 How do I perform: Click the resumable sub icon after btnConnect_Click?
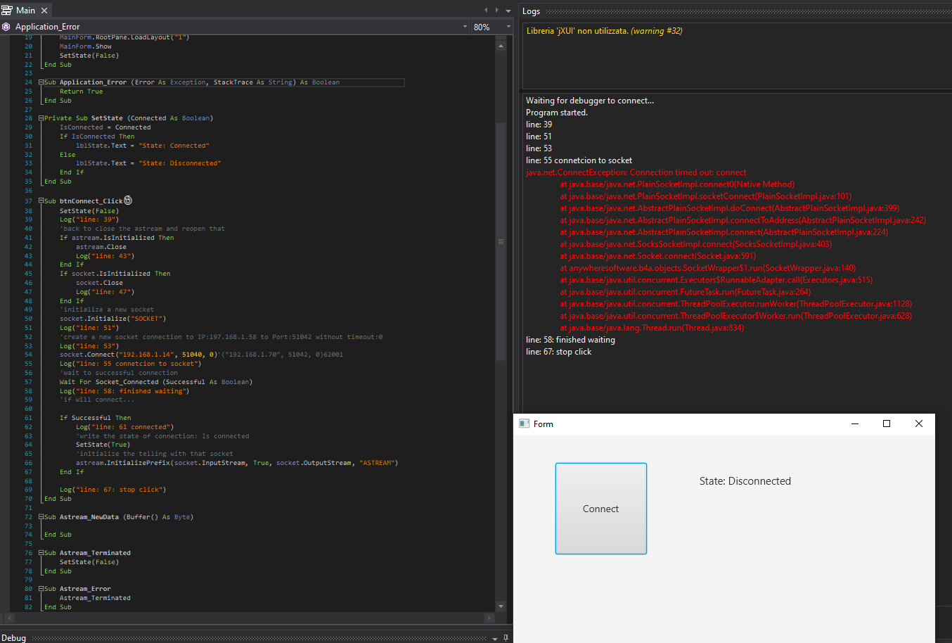pyautogui.click(x=128, y=200)
